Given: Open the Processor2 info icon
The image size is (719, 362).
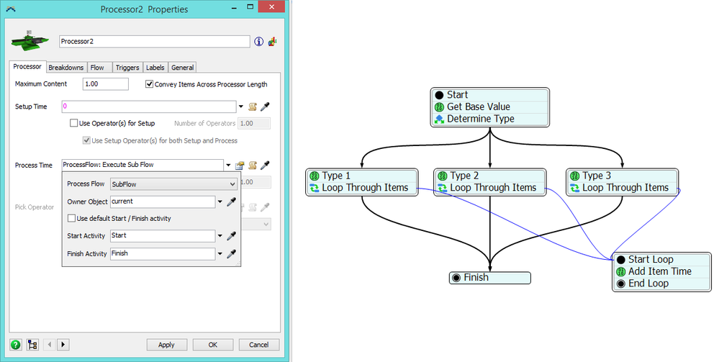Looking at the screenshot, I should (x=258, y=41).
